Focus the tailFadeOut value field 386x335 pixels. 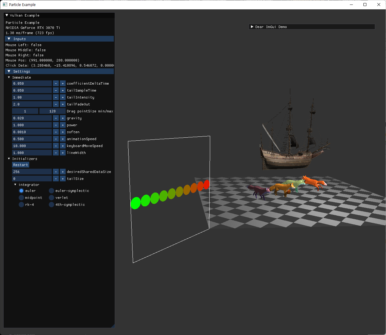32,104
